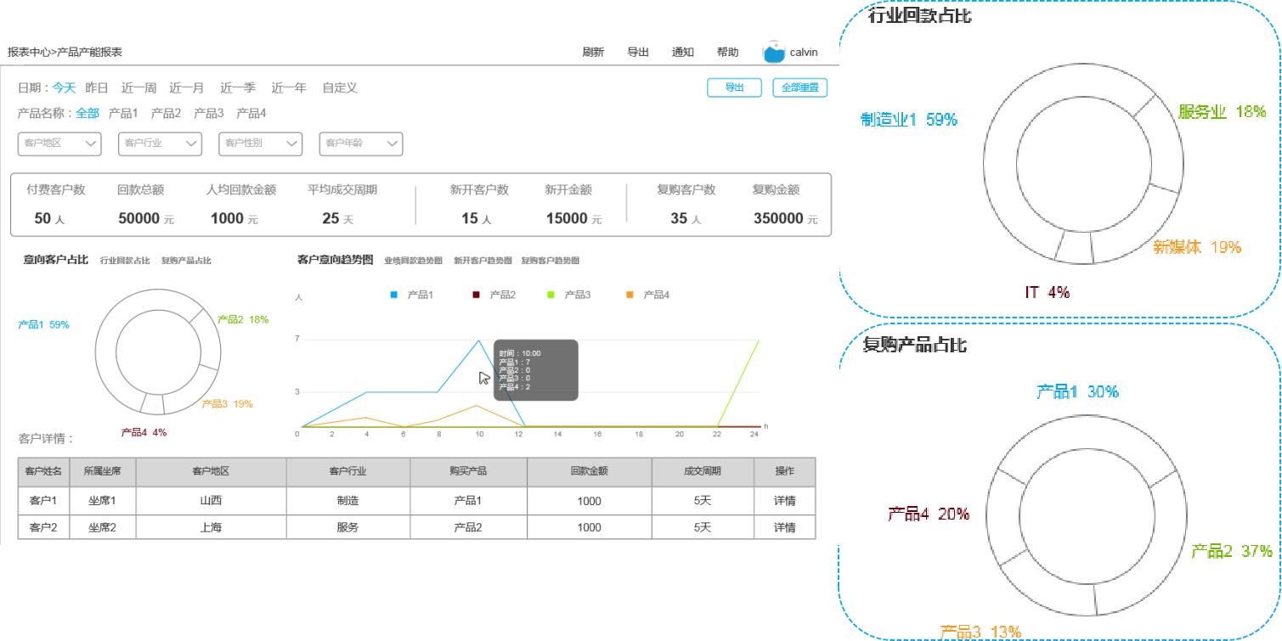Click the 新媒体 19% label
The image size is (1282, 641).
1197,247
